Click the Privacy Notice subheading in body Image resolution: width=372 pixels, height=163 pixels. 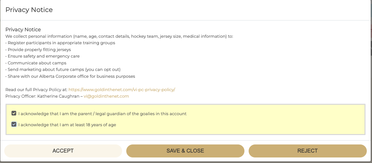pos(23,30)
